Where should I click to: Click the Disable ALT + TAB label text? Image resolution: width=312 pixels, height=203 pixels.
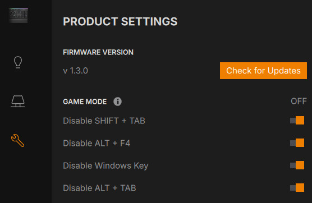click(99, 188)
